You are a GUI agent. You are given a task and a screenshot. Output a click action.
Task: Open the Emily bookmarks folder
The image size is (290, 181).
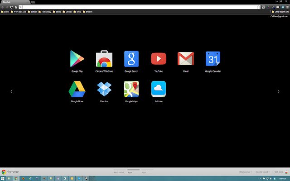pos(77,12)
